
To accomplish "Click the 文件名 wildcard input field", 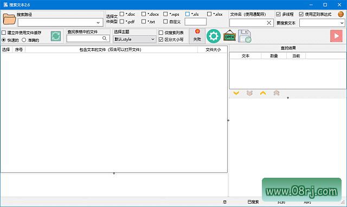I will pyautogui.click(x=248, y=23).
